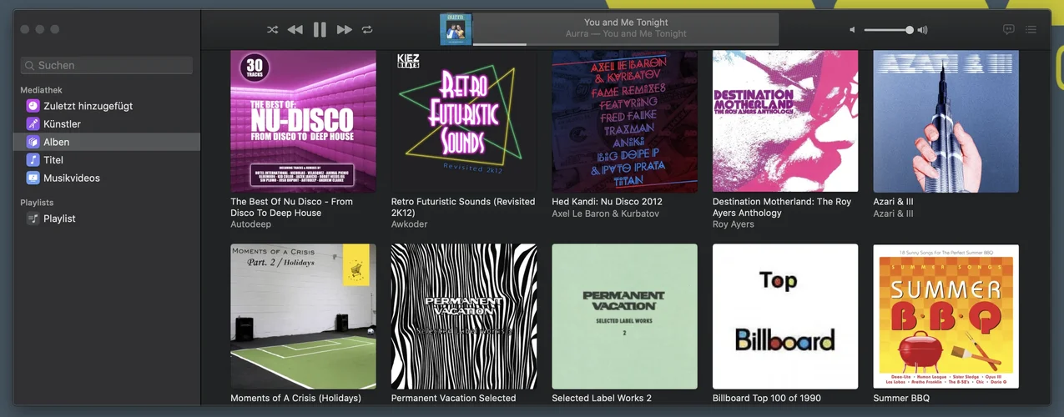Click Permanent Vacation Selected title text
Viewport: 1064px width, 417px height.
pyautogui.click(x=453, y=398)
